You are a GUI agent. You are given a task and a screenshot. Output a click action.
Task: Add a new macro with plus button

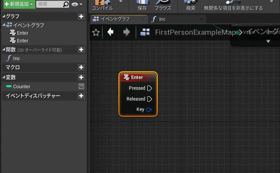81,67
